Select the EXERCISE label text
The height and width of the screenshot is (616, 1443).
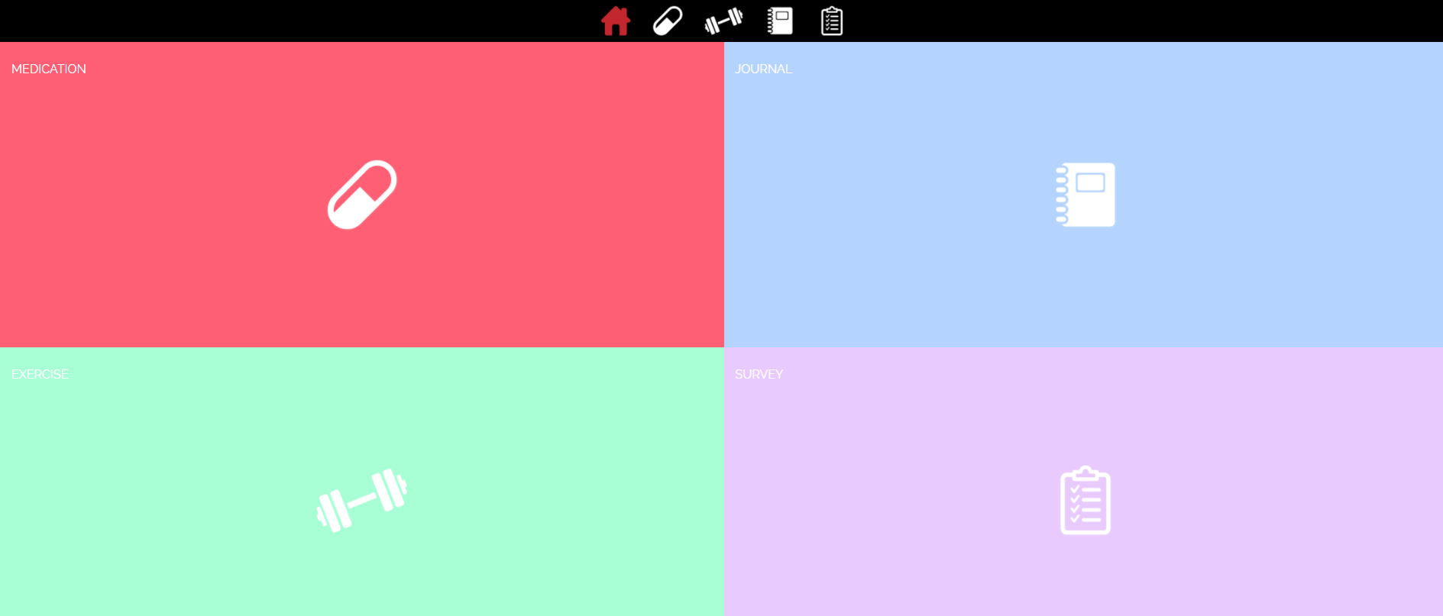(40, 374)
